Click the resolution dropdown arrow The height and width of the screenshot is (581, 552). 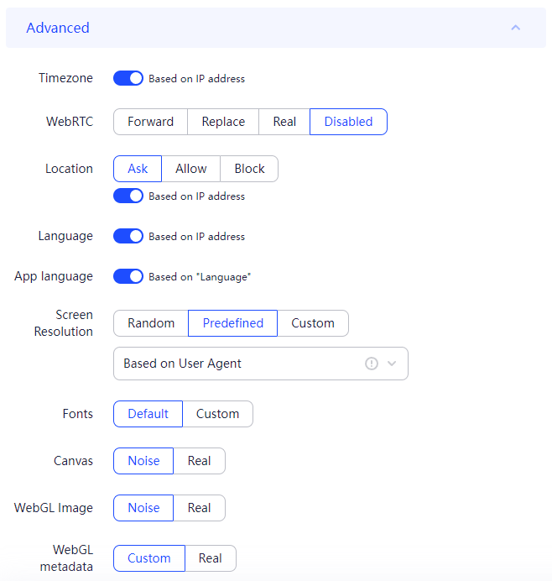tap(392, 364)
